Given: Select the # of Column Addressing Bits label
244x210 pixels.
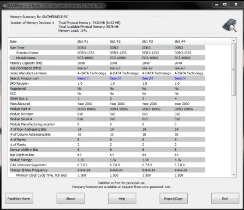Looking at the screenshot, I should click(30, 135).
